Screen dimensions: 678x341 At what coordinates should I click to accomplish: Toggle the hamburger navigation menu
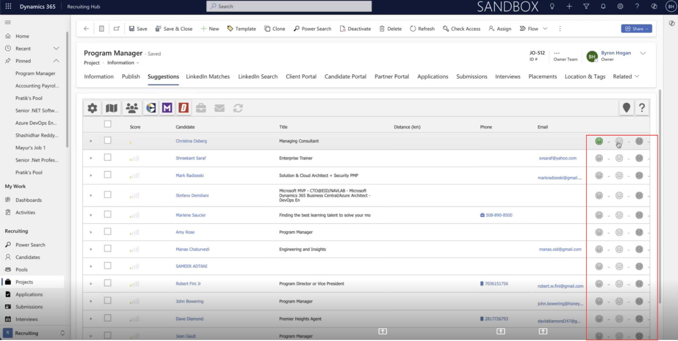coord(8,22)
